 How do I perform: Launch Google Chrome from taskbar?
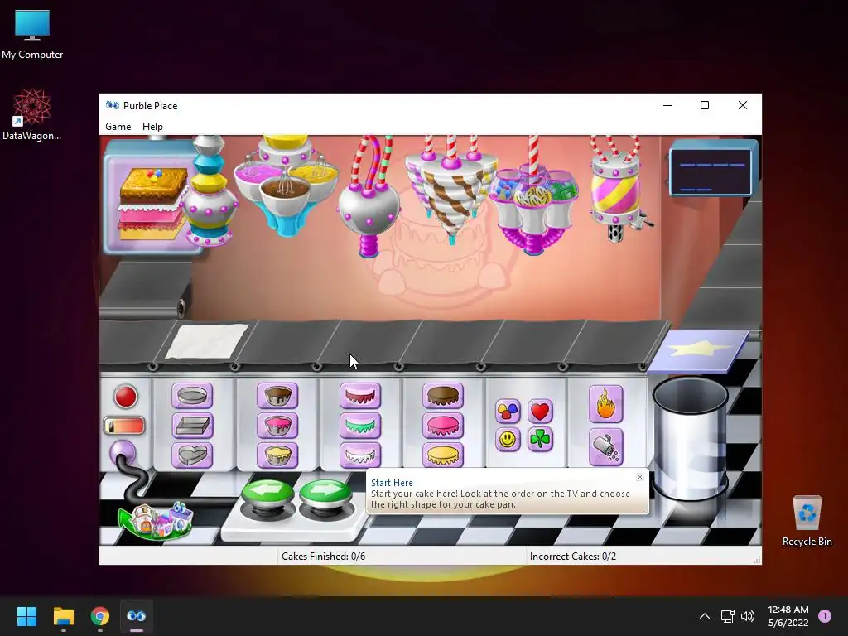(x=100, y=616)
